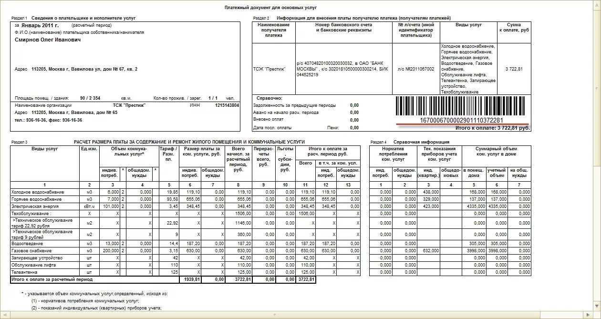Click the 'Телеантенна' row label
The image size is (601, 319).
24,272
